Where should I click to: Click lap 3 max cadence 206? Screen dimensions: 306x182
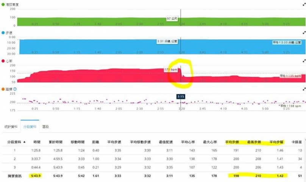pyautogui.click(x=258, y=167)
